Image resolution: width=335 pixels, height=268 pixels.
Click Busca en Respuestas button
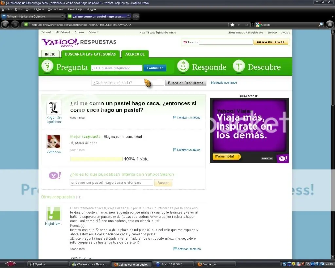[x=186, y=83]
